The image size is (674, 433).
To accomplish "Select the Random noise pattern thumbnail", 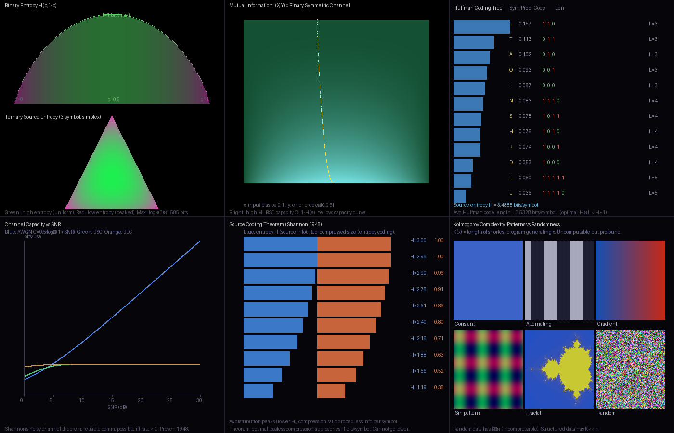I will click(630, 369).
